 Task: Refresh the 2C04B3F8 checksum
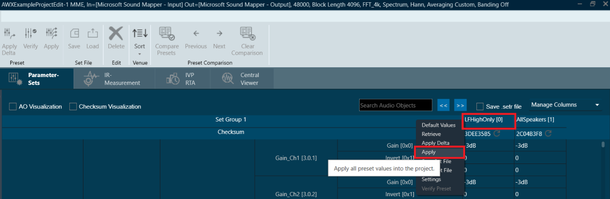[x=547, y=134]
